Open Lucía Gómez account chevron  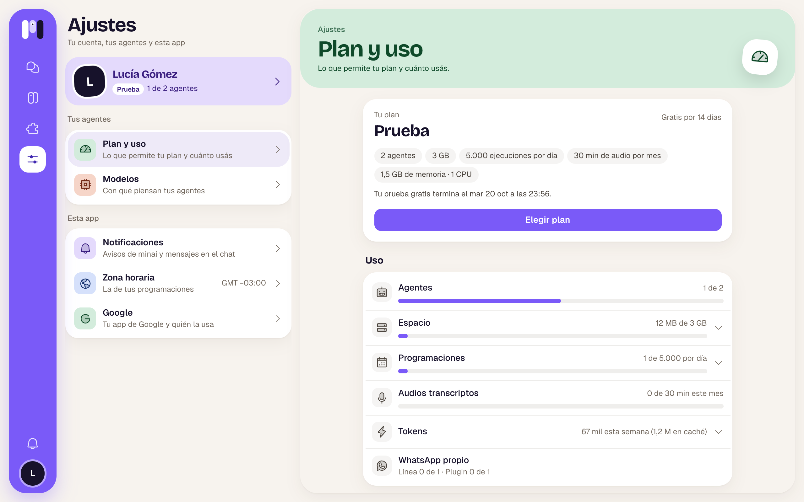pyautogui.click(x=277, y=81)
